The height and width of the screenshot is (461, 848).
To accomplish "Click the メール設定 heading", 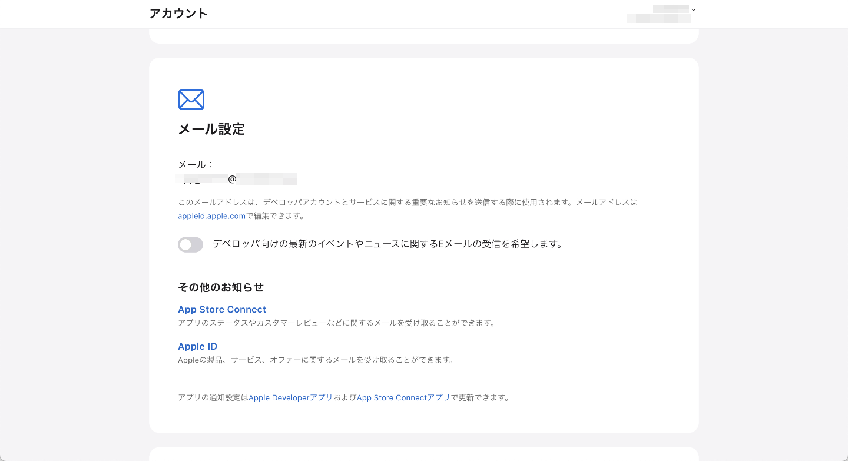I will click(211, 129).
